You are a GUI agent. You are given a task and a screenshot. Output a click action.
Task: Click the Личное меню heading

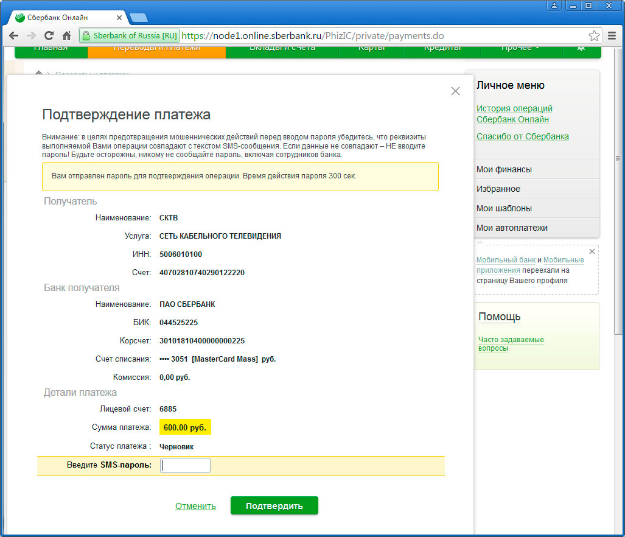(x=510, y=85)
